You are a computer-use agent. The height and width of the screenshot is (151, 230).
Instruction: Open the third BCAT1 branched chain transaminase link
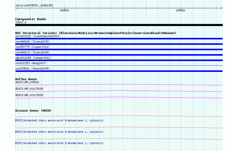[59, 143]
